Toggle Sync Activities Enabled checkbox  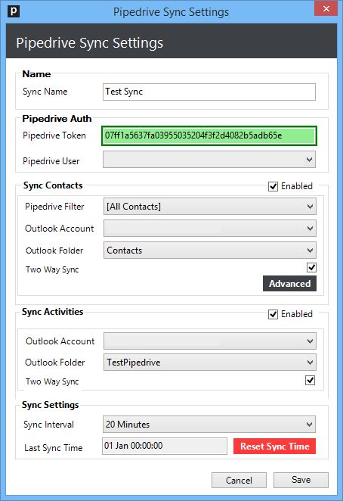[273, 314]
